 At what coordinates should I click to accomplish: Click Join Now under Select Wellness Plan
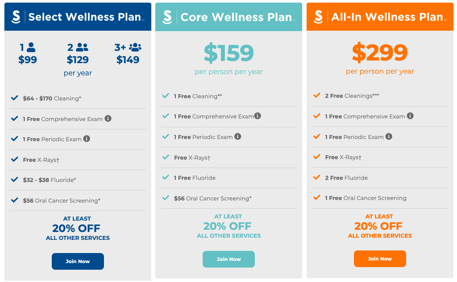click(x=78, y=261)
